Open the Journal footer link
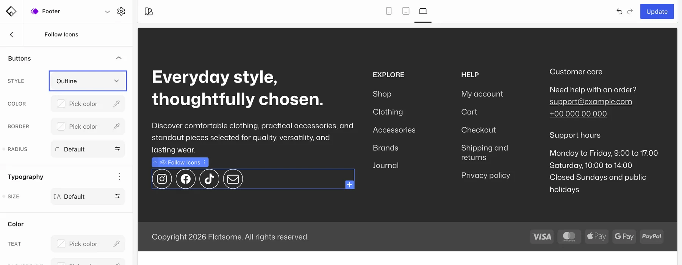 pos(386,165)
